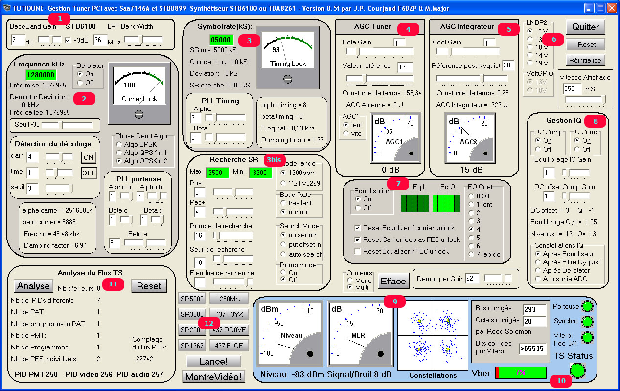Set Search Mode to auto search
The image size is (620, 391).
284,254
